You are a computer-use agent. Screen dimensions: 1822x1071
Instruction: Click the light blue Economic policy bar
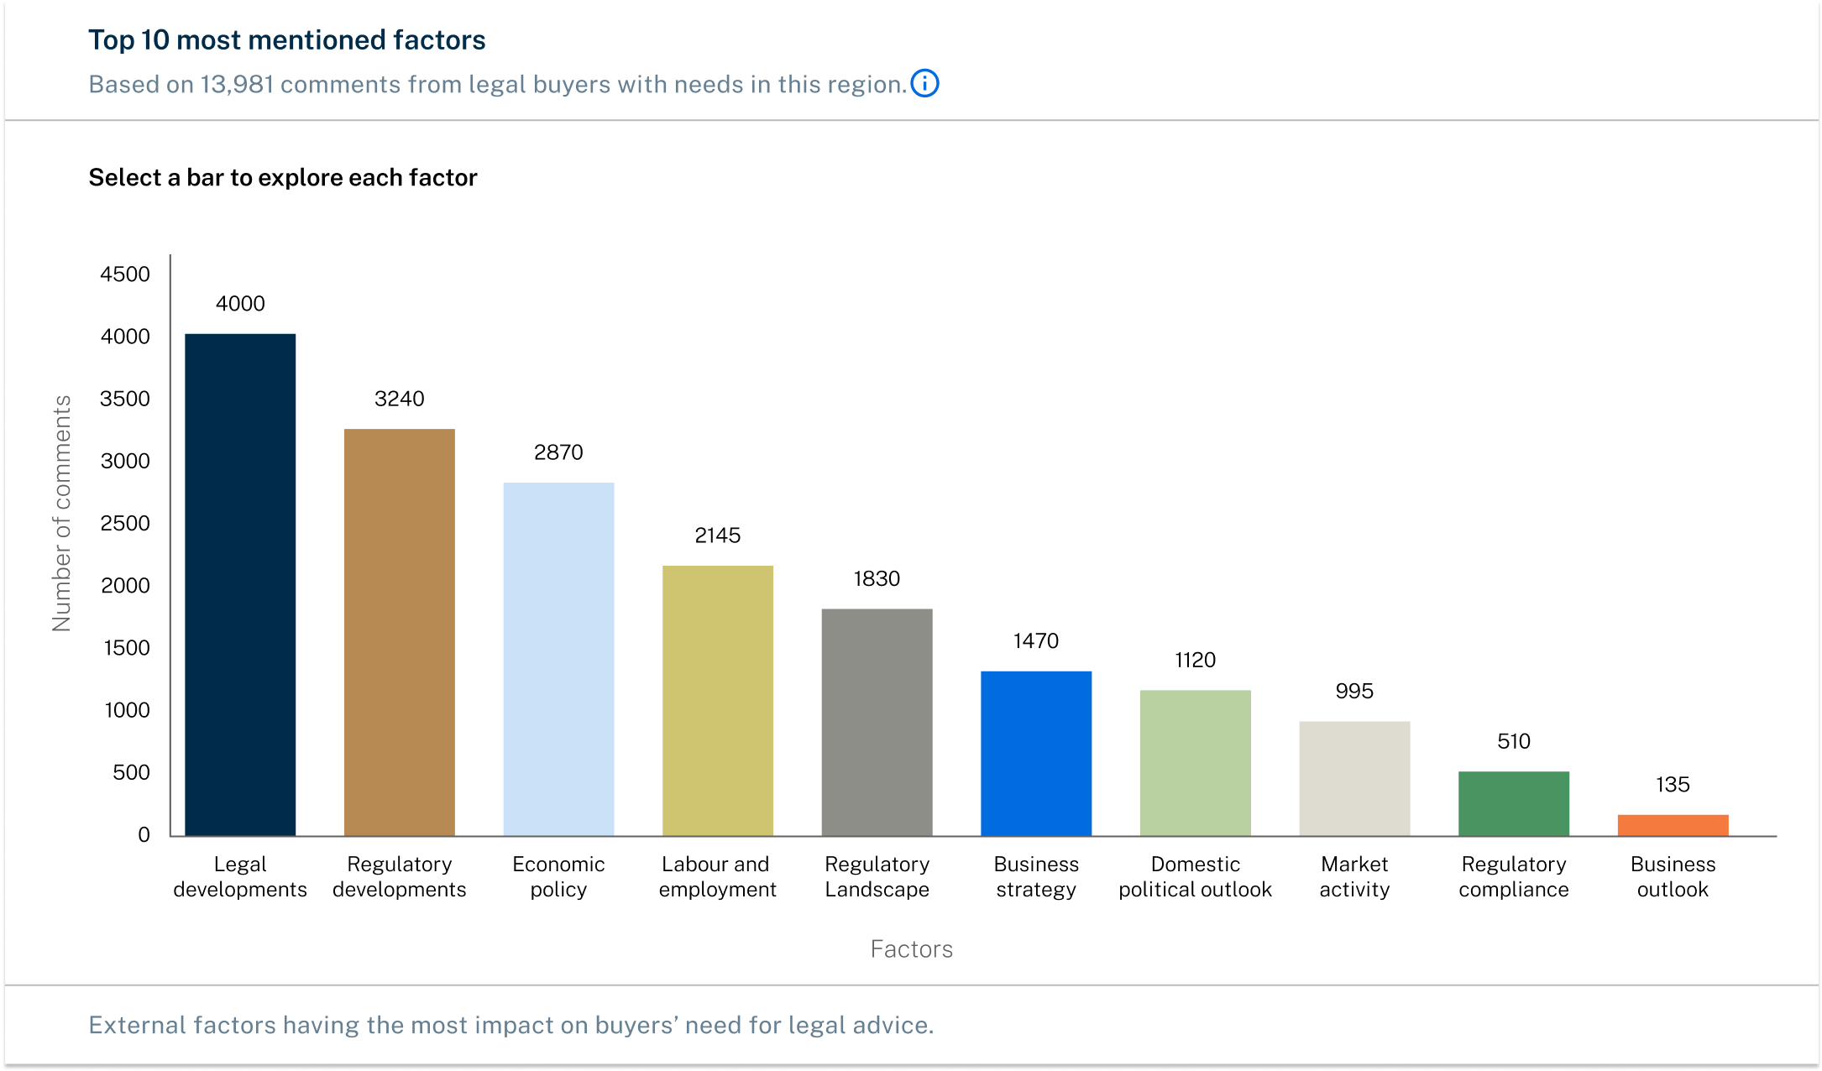[558, 659]
